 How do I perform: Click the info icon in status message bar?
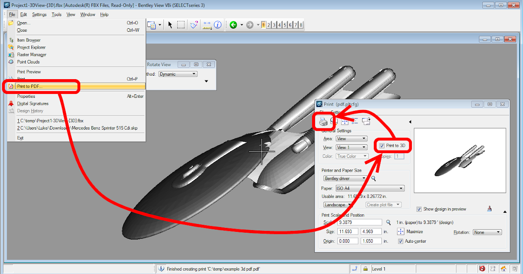tap(161, 269)
